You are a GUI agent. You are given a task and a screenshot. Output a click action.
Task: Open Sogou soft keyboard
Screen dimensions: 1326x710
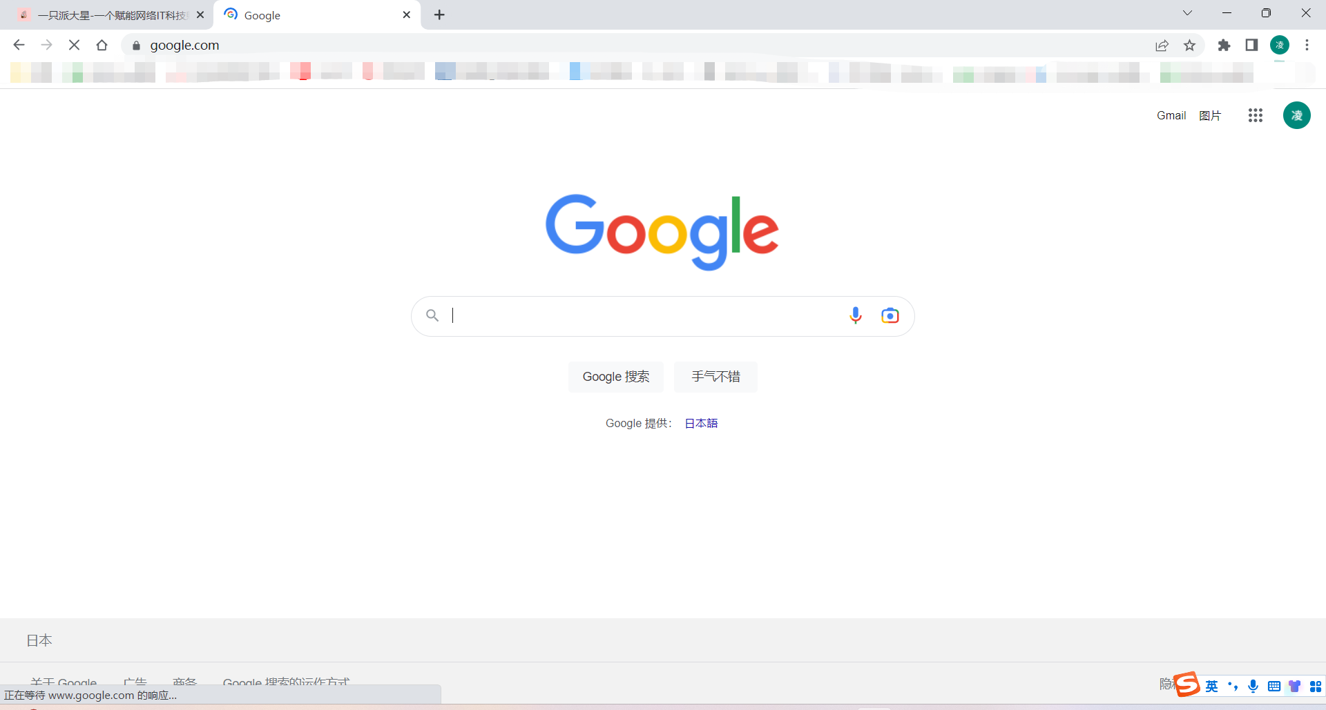coord(1274,687)
